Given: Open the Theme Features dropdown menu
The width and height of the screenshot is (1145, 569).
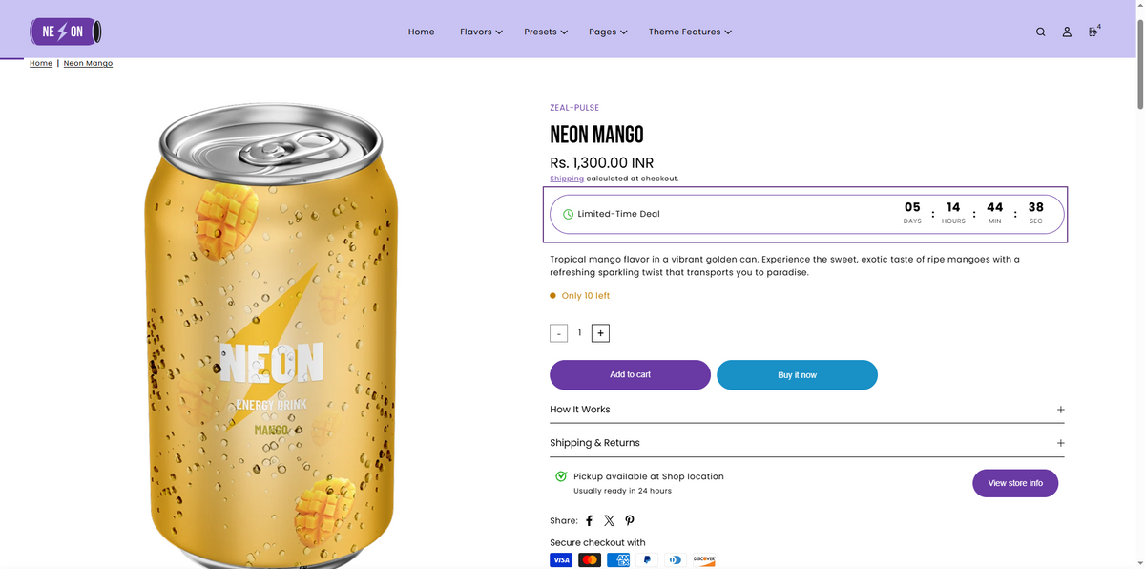Looking at the screenshot, I should coord(690,32).
